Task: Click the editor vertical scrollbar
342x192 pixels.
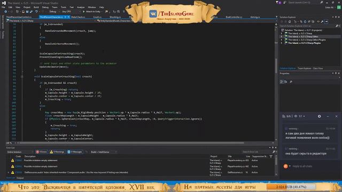Action: 276,65
